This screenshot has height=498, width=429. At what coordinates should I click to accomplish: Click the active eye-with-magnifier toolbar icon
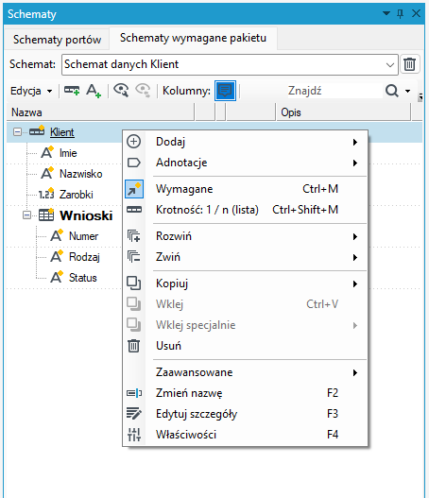121,91
